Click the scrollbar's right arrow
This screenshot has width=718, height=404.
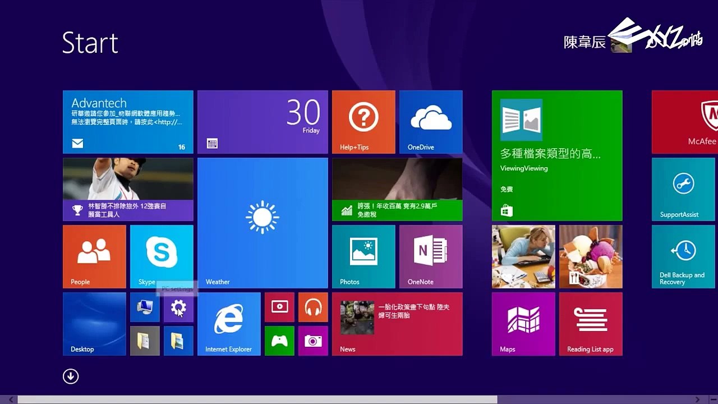click(x=698, y=400)
